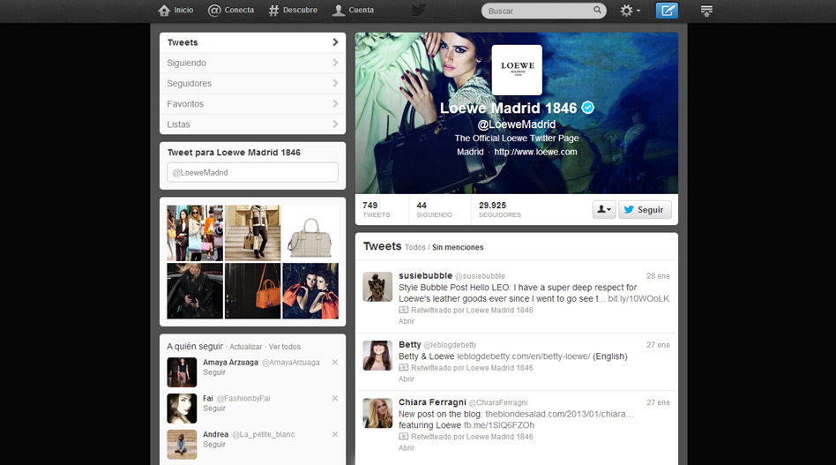Click Amaya Arzuaga's avatar

click(182, 372)
